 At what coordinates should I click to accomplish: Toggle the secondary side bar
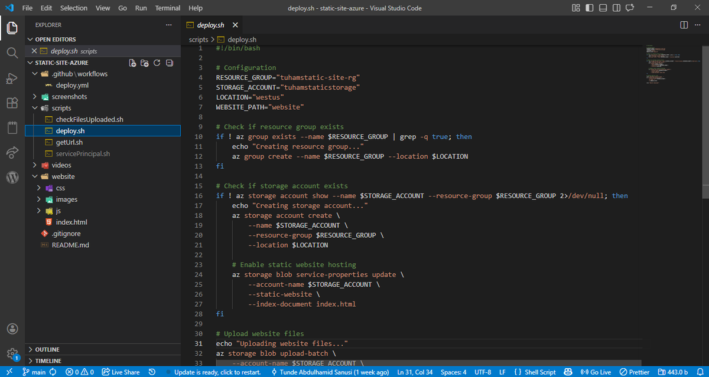click(x=616, y=8)
